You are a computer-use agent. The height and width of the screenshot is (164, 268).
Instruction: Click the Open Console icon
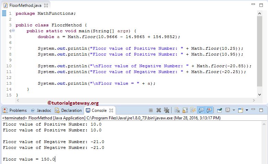(241, 110)
